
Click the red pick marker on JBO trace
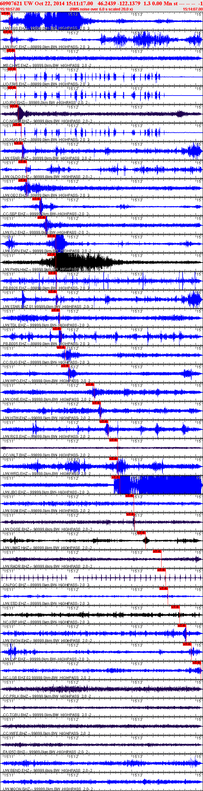coord(116,477)
